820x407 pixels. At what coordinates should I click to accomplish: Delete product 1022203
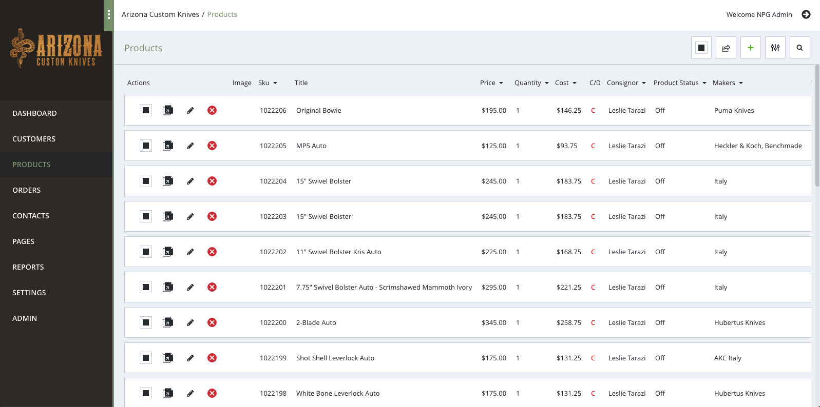click(212, 216)
